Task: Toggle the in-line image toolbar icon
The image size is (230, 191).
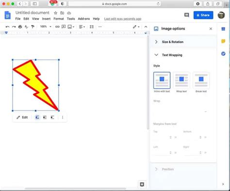Action: 37,117
